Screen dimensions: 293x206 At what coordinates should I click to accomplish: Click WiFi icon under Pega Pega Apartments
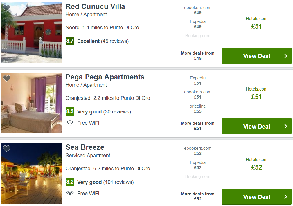(70, 123)
